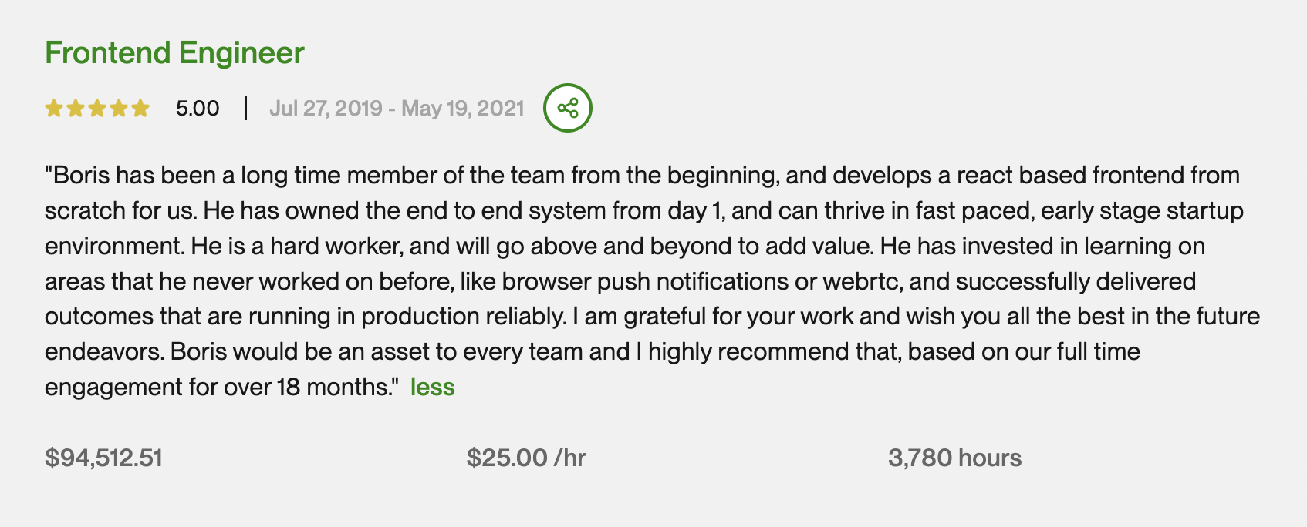The height and width of the screenshot is (527, 1307).
Task: Open the Frontend Engineer job title
Action: tap(174, 53)
